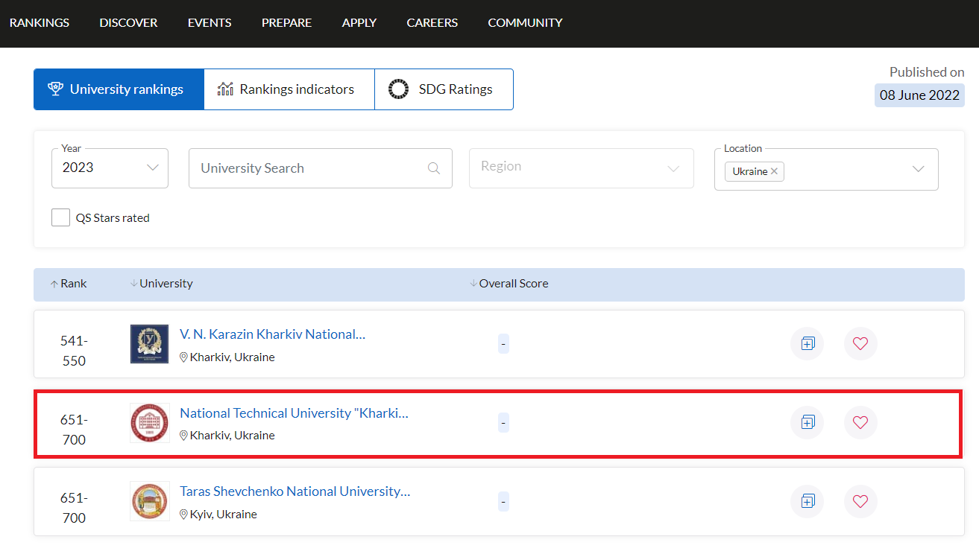Expand the Year 2023 dropdown

(110, 168)
